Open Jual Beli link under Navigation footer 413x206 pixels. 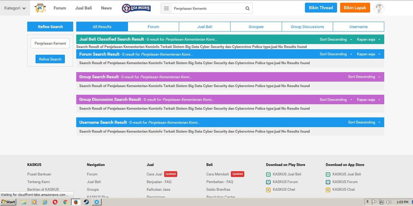click(94, 182)
